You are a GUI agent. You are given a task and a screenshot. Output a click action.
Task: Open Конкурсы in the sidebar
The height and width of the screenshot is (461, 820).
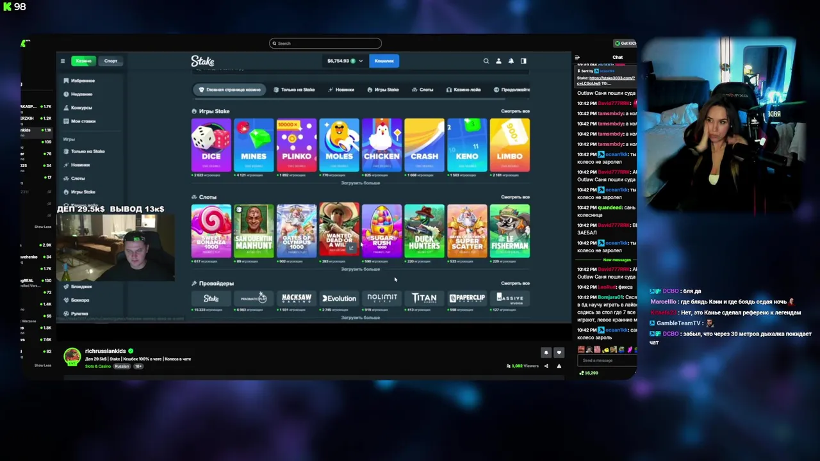(x=78, y=108)
